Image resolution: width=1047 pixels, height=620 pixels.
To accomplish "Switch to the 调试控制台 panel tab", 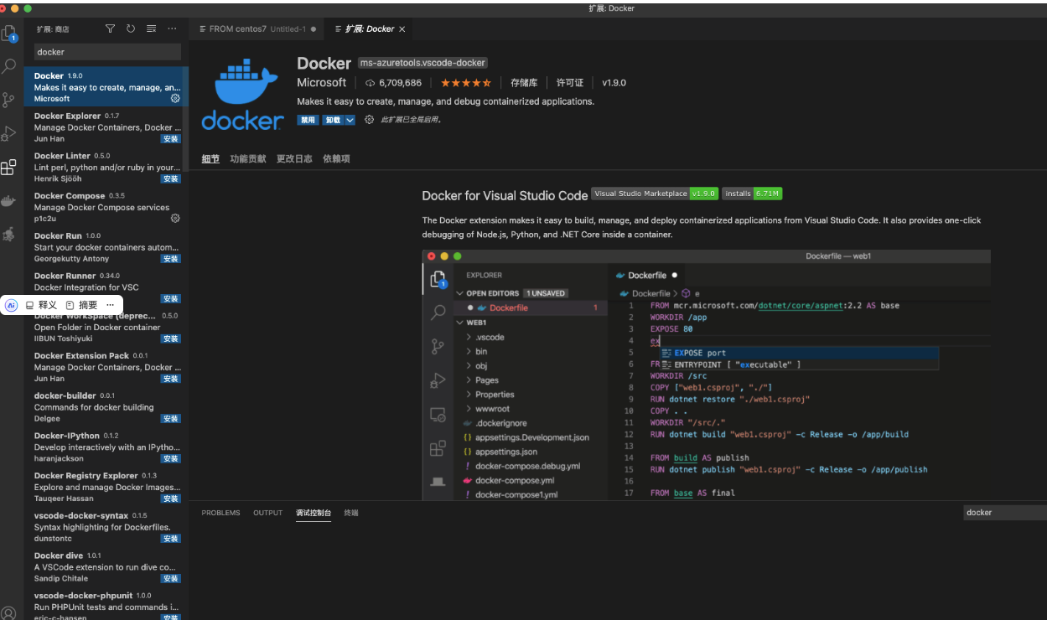I will pos(314,513).
